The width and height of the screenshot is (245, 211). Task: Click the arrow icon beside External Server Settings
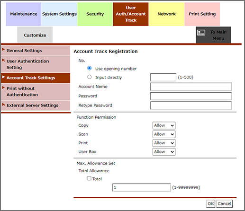[x=3, y=105]
